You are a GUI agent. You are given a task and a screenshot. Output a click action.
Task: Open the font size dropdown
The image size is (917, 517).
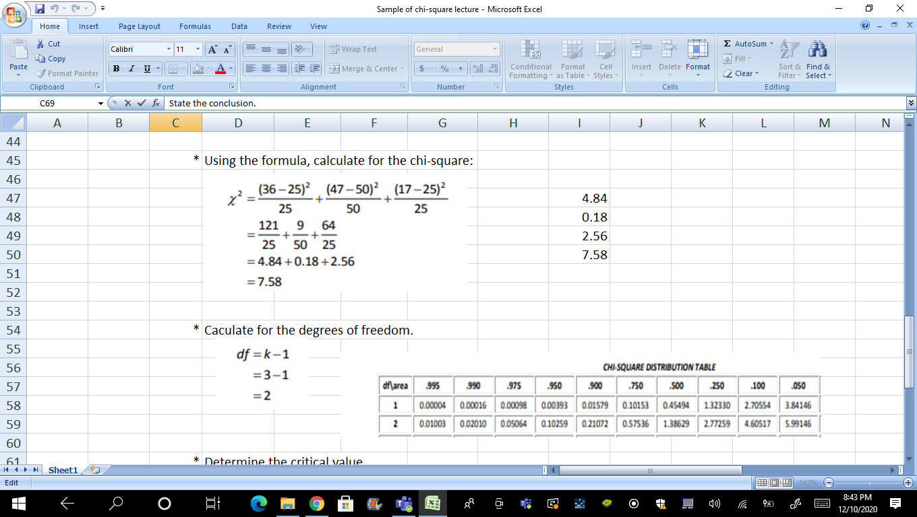(198, 49)
